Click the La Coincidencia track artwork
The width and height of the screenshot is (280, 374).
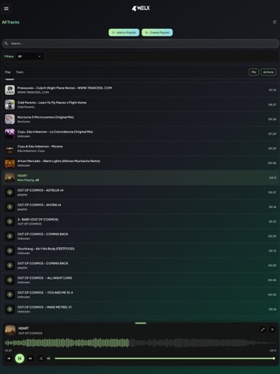click(10, 134)
